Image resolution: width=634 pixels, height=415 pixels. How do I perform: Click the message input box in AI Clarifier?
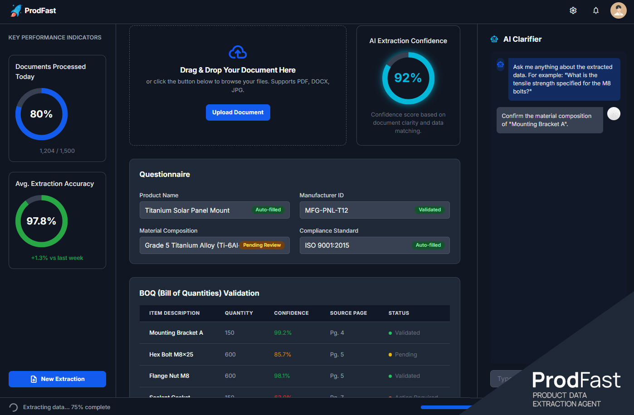(503, 379)
